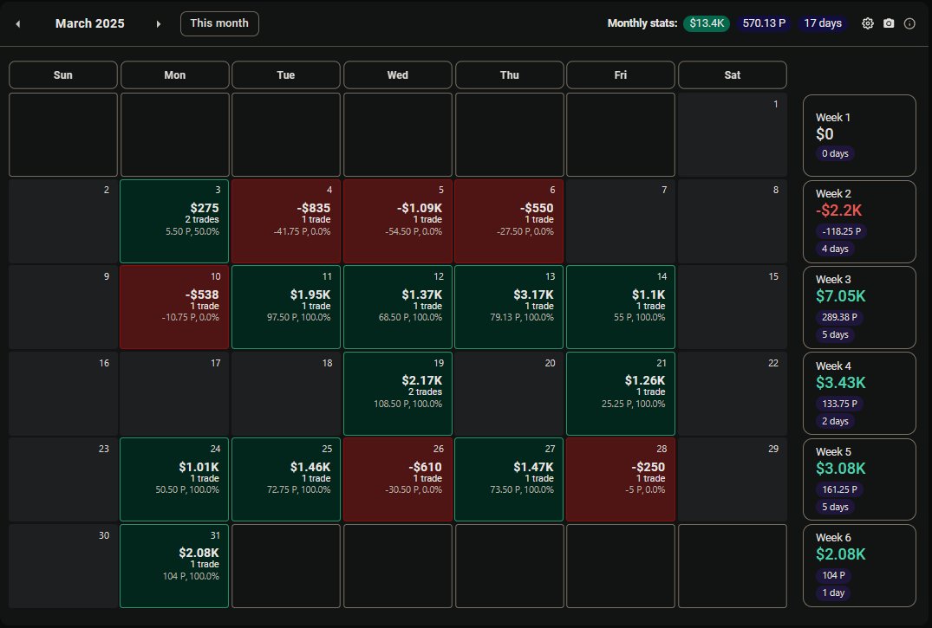Open March 21 day with $1.26K
Image resolution: width=932 pixels, height=628 pixels.
621,393
